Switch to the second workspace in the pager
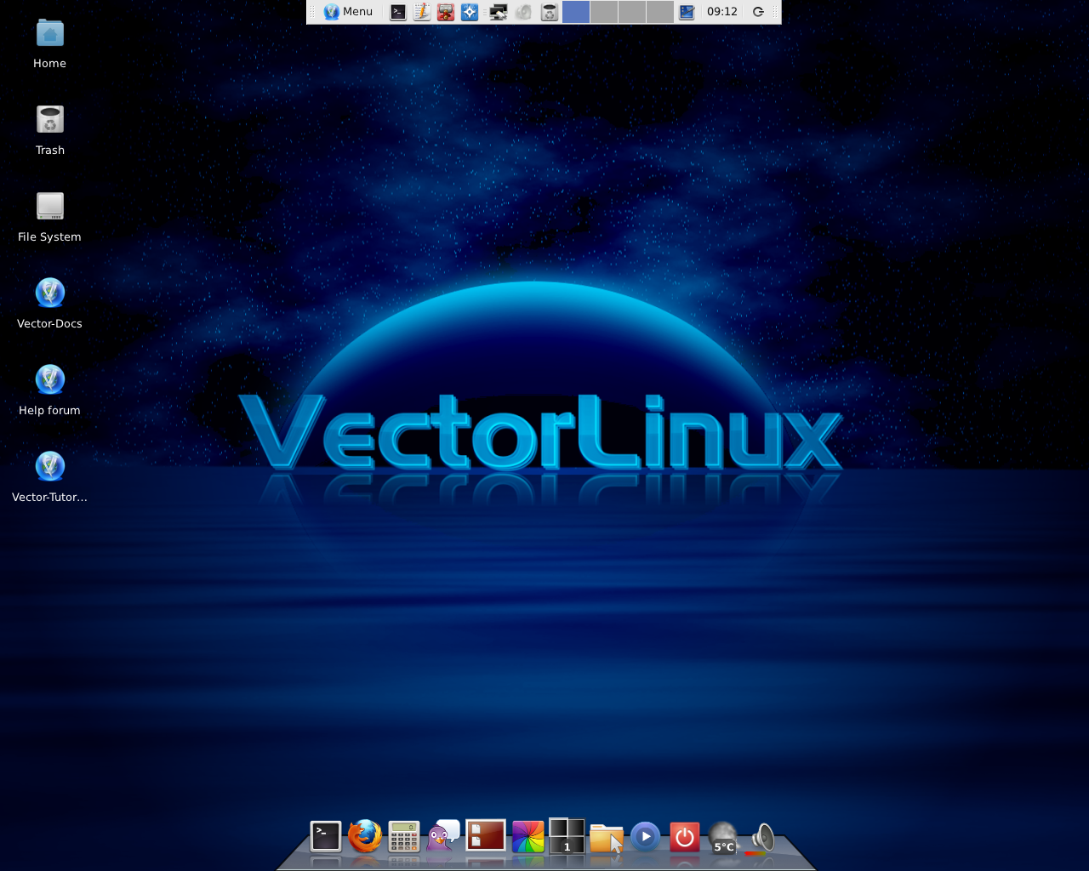Viewport: 1089px width, 871px height. pyautogui.click(x=602, y=11)
